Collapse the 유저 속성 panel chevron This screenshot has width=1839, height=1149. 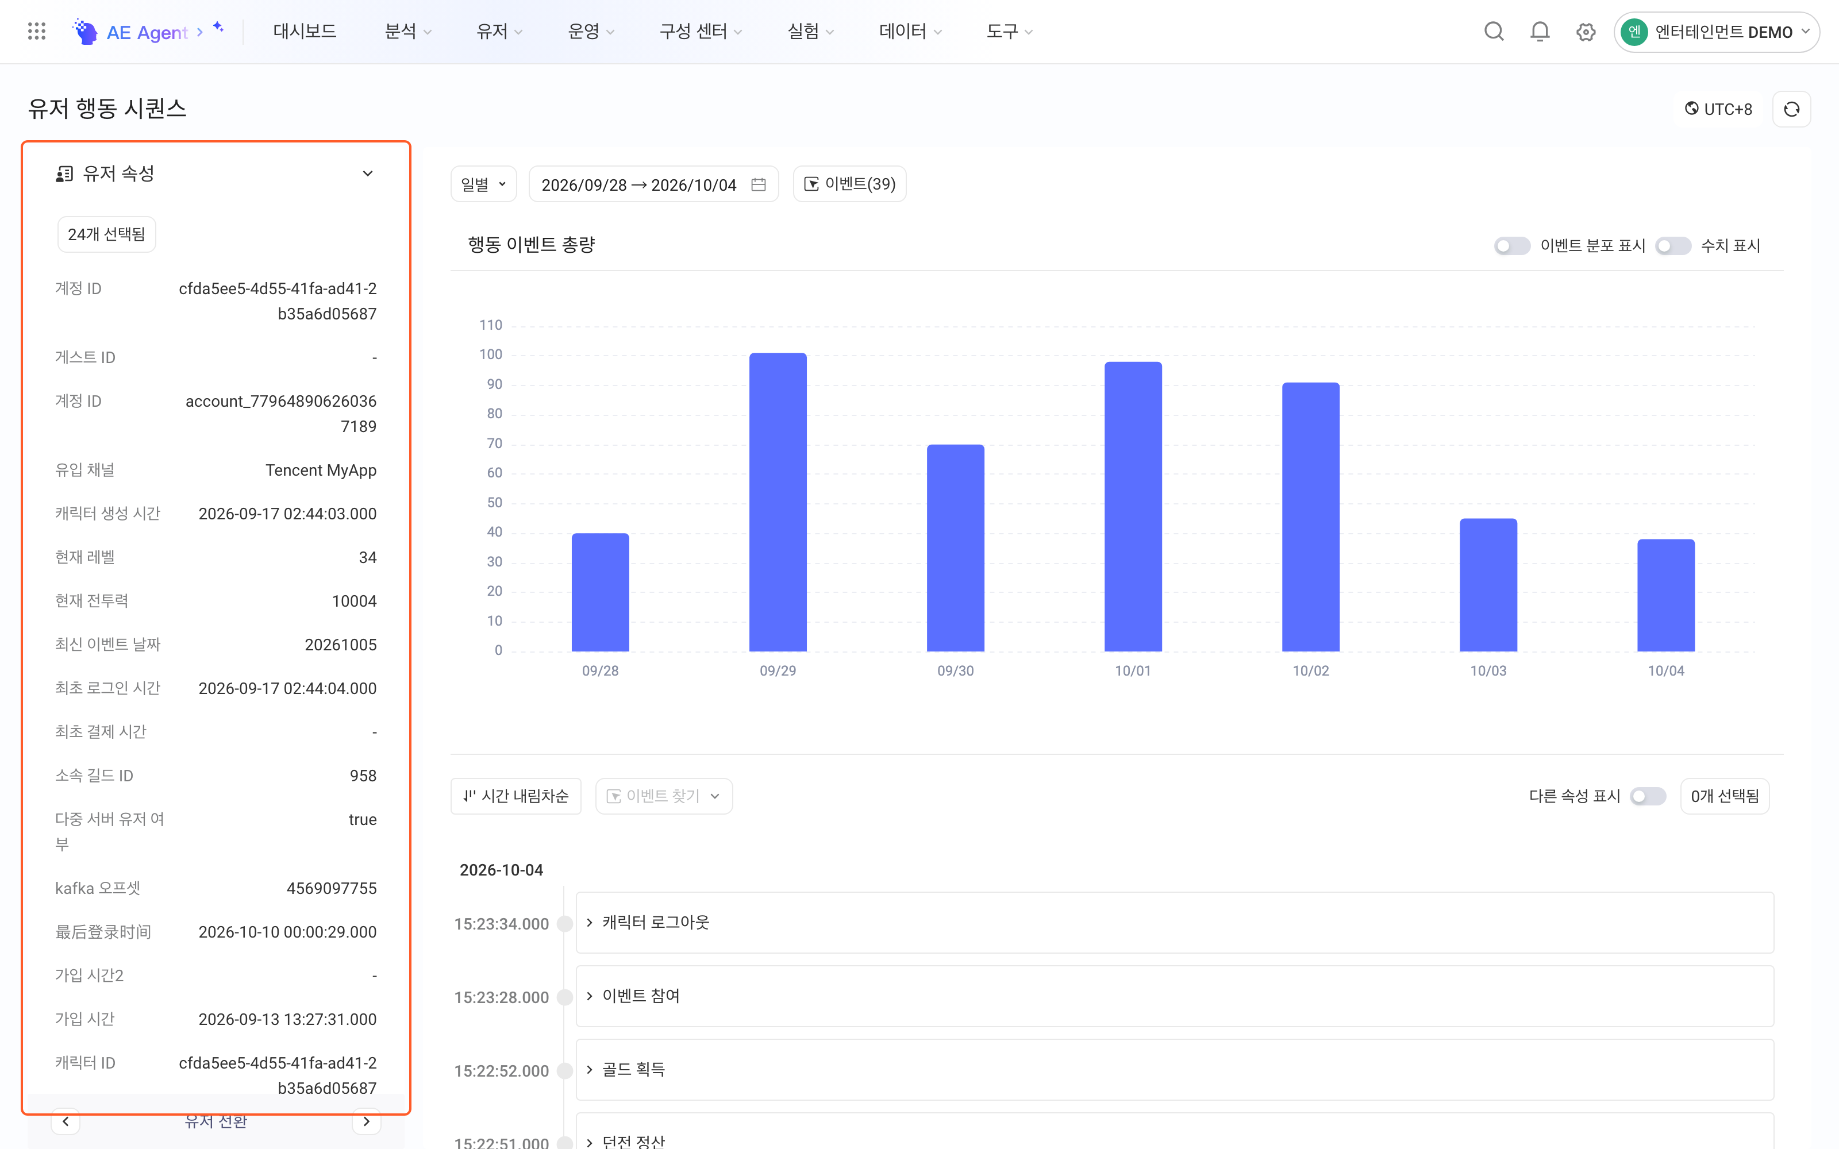[x=368, y=174]
